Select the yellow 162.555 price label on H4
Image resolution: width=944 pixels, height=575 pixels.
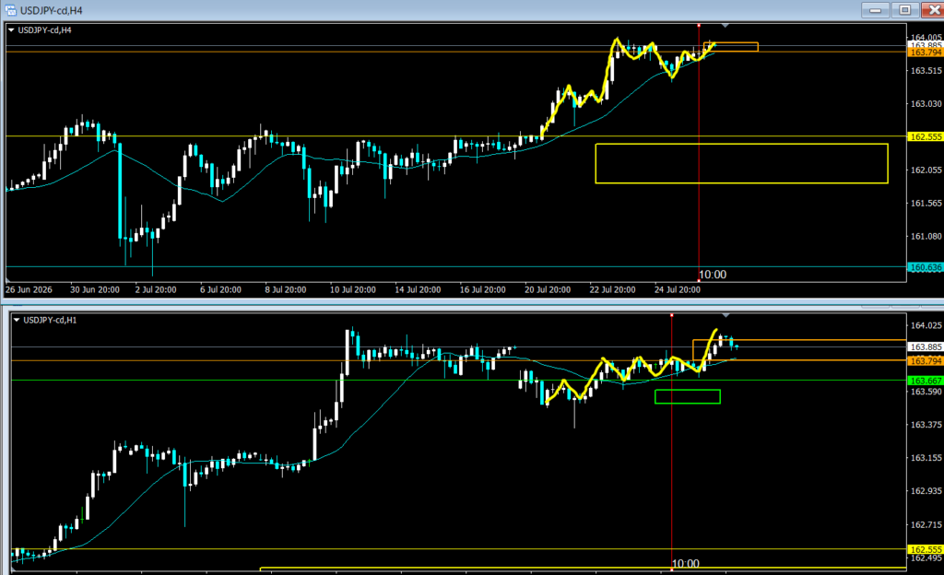[x=926, y=136]
